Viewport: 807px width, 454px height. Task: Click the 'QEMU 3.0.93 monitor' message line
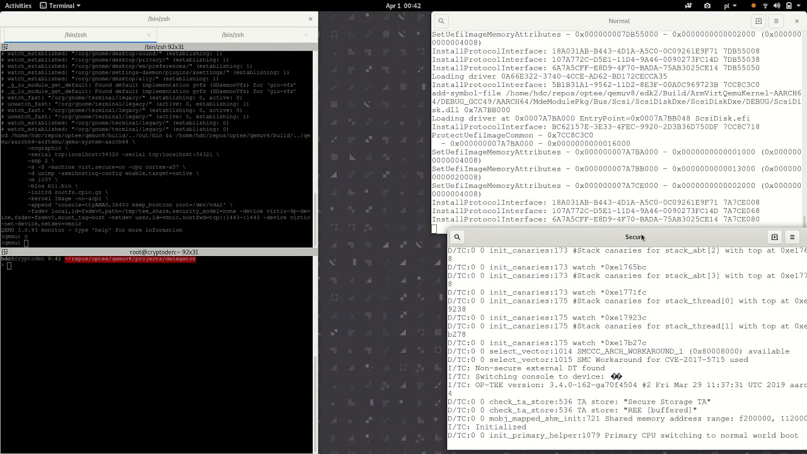pyautogui.click(x=91, y=230)
